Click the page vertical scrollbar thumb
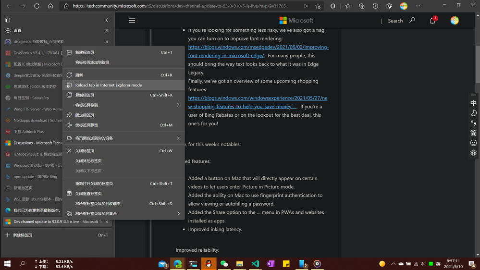 click(478, 64)
